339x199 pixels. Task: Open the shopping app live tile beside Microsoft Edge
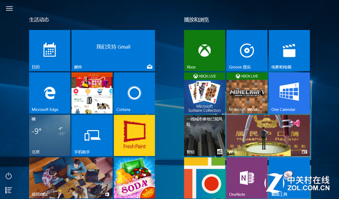[x=92, y=93]
